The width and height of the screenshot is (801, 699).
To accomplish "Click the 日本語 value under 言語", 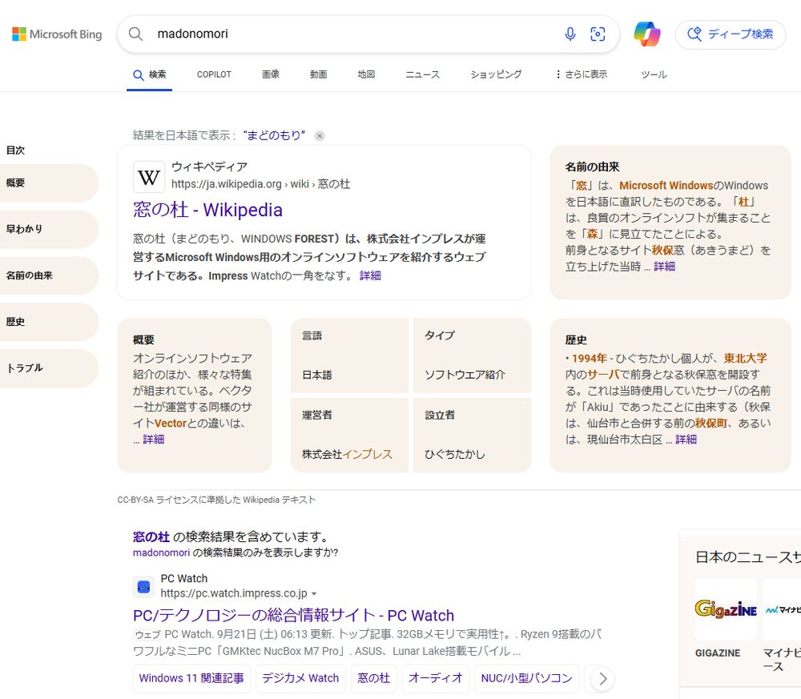I will point(317,375).
